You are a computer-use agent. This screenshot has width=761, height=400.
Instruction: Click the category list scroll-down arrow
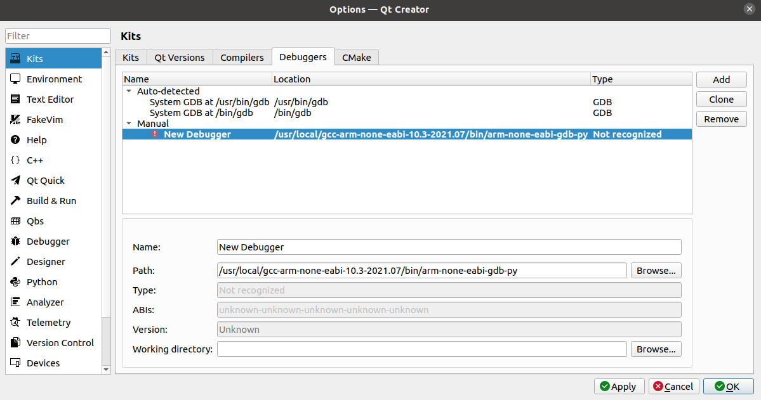pos(106,370)
